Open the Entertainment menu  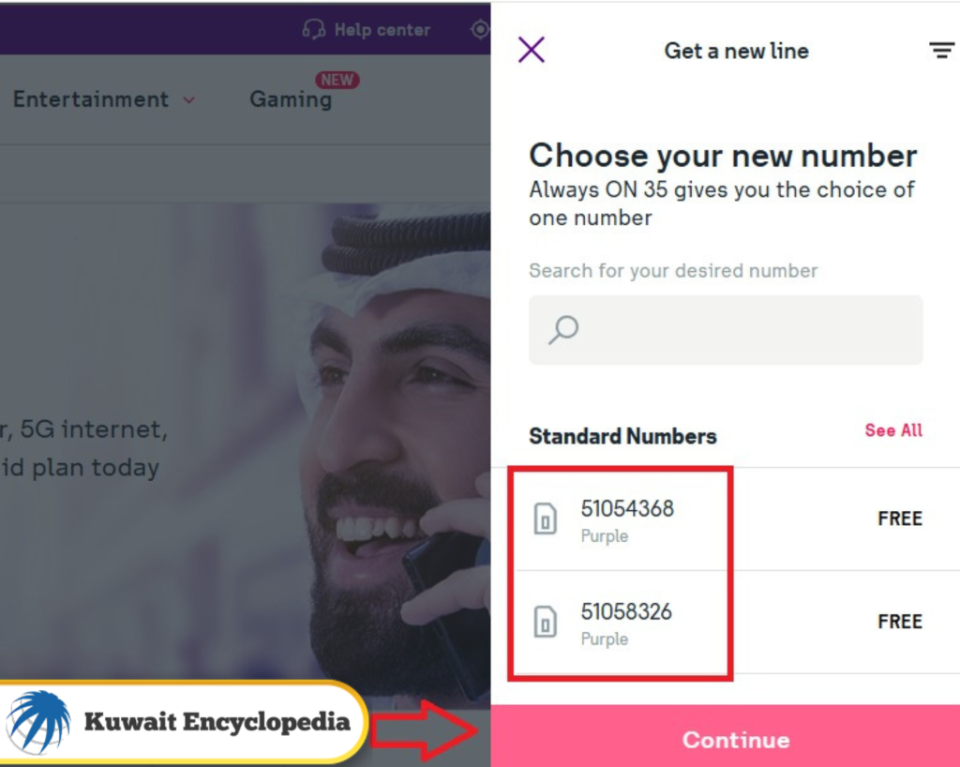tap(88, 98)
